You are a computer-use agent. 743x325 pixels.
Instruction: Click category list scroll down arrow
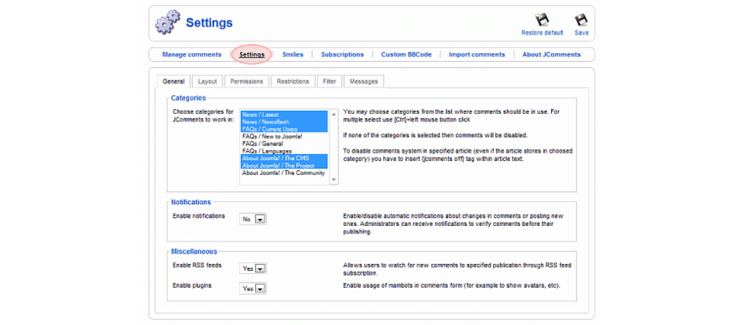(x=334, y=180)
